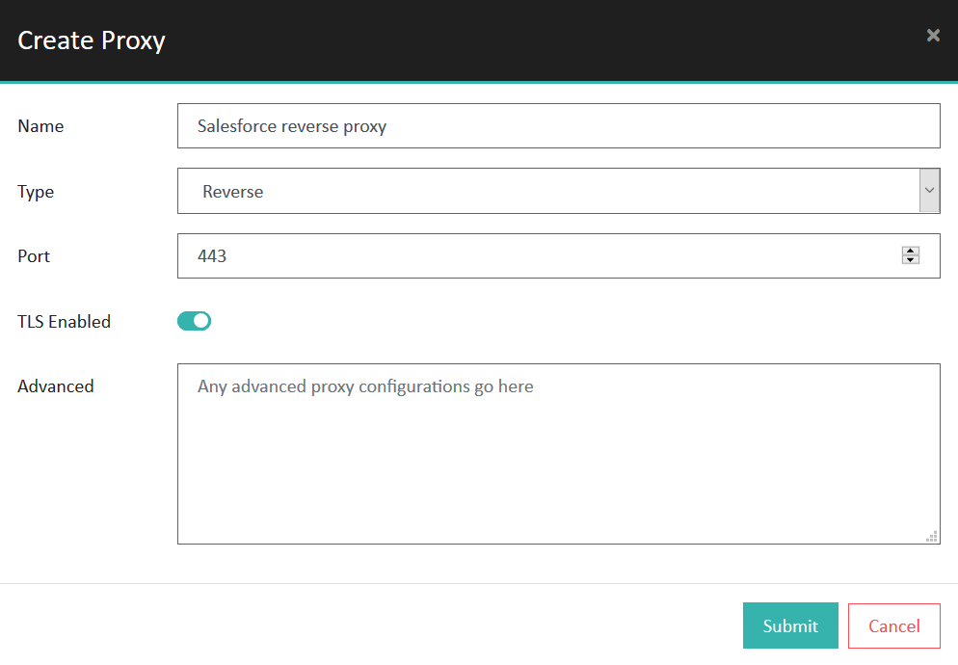
Task: Click the Create Proxy title
Action: coord(92,40)
